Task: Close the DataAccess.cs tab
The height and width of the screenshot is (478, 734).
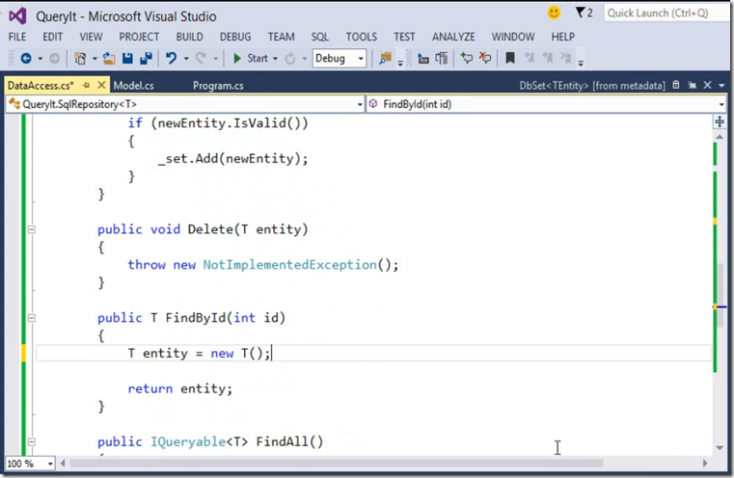Action: coord(101,85)
